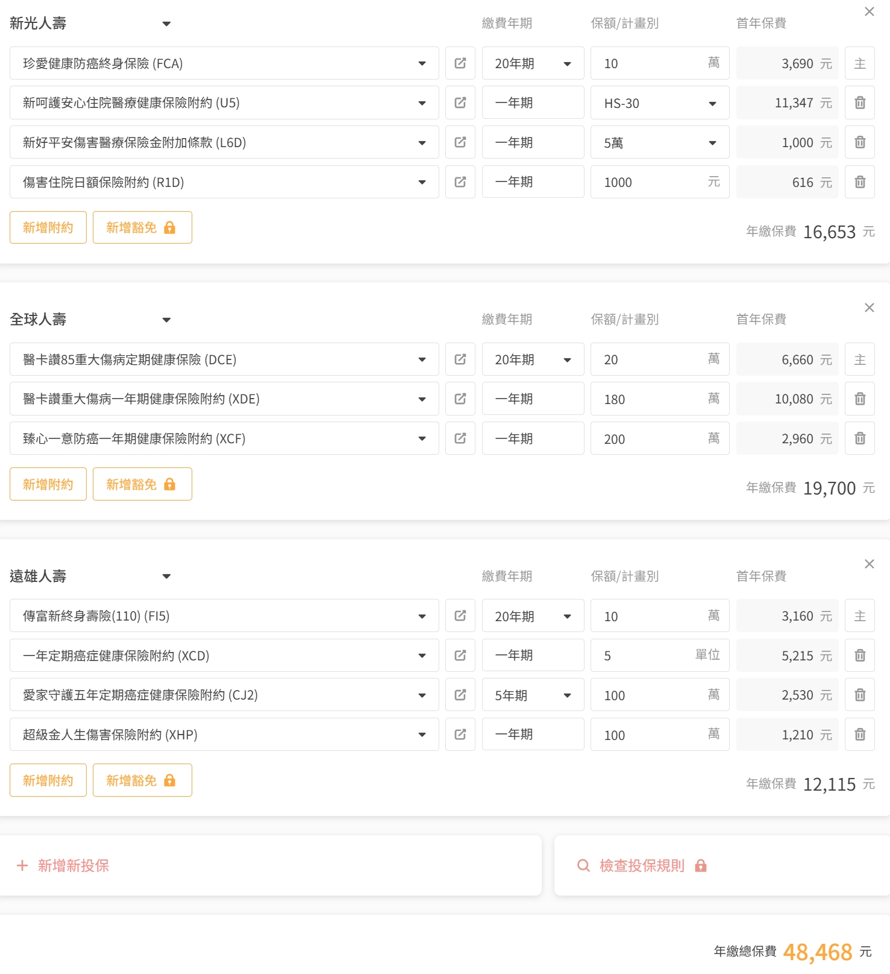
Task: Open external link for 傳富新終身壽險 (FI5)
Action: click(x=460, y=616)
